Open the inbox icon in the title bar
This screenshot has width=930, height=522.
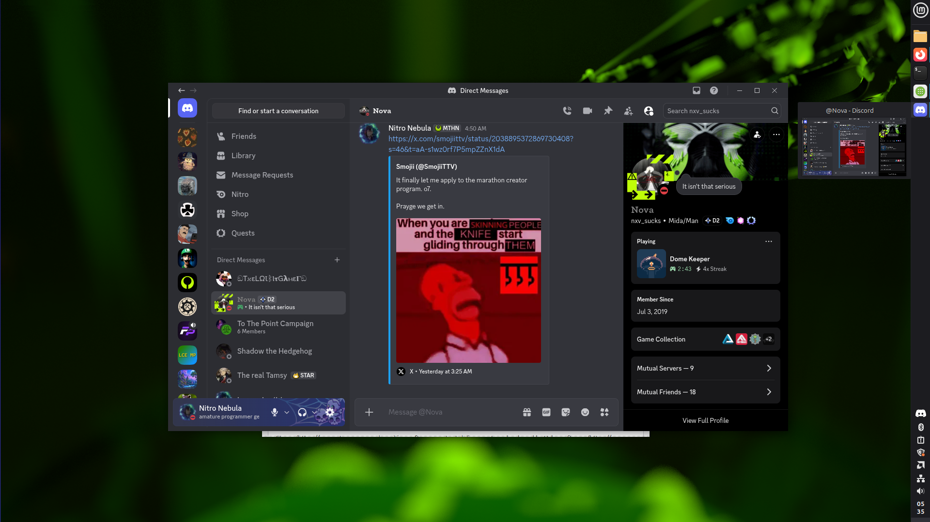click(697, 90)
